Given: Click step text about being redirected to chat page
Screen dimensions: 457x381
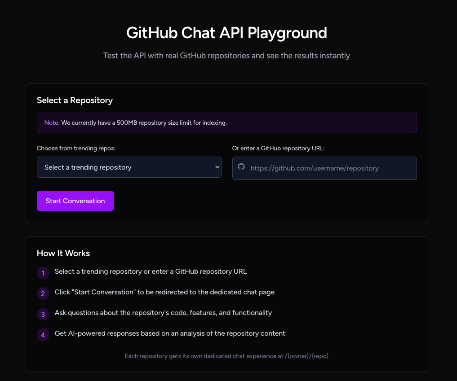Looking at the screenshot, I should tap(164, 292).
